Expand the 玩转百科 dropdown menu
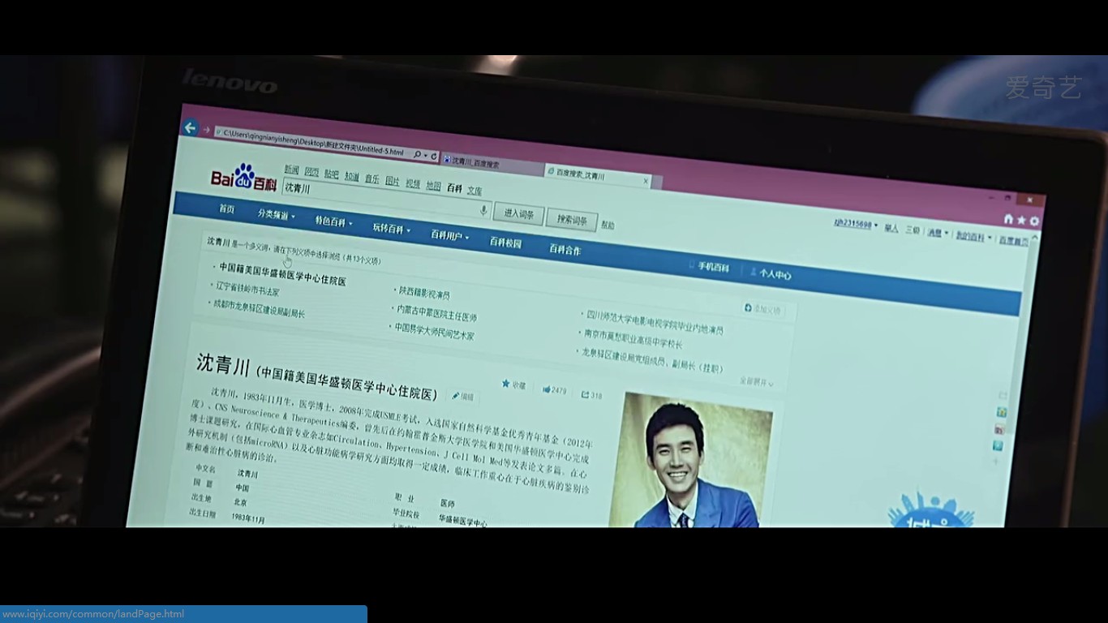 point(391,229)
